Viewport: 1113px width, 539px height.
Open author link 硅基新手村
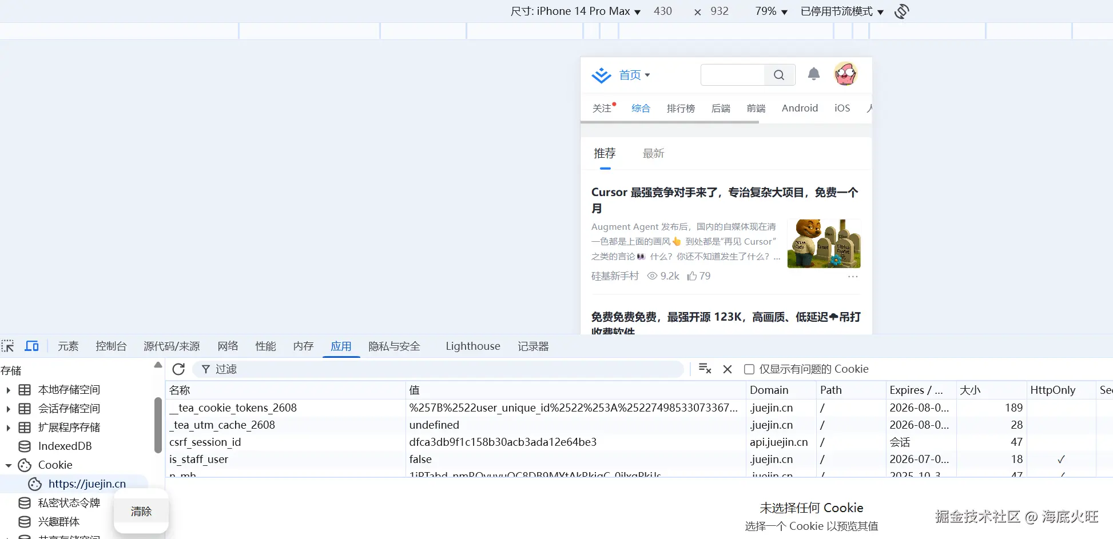click(x=615, y=276)
